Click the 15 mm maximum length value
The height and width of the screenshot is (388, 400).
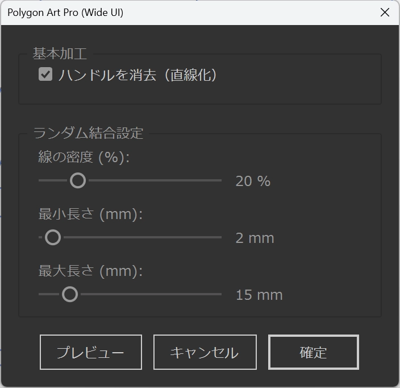coord(259,295)
